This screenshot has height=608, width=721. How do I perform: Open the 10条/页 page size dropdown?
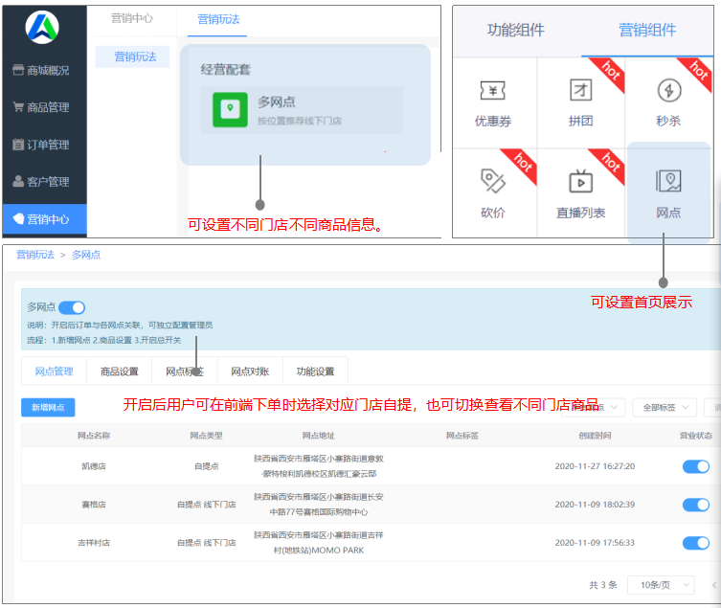tap(661, 585)
